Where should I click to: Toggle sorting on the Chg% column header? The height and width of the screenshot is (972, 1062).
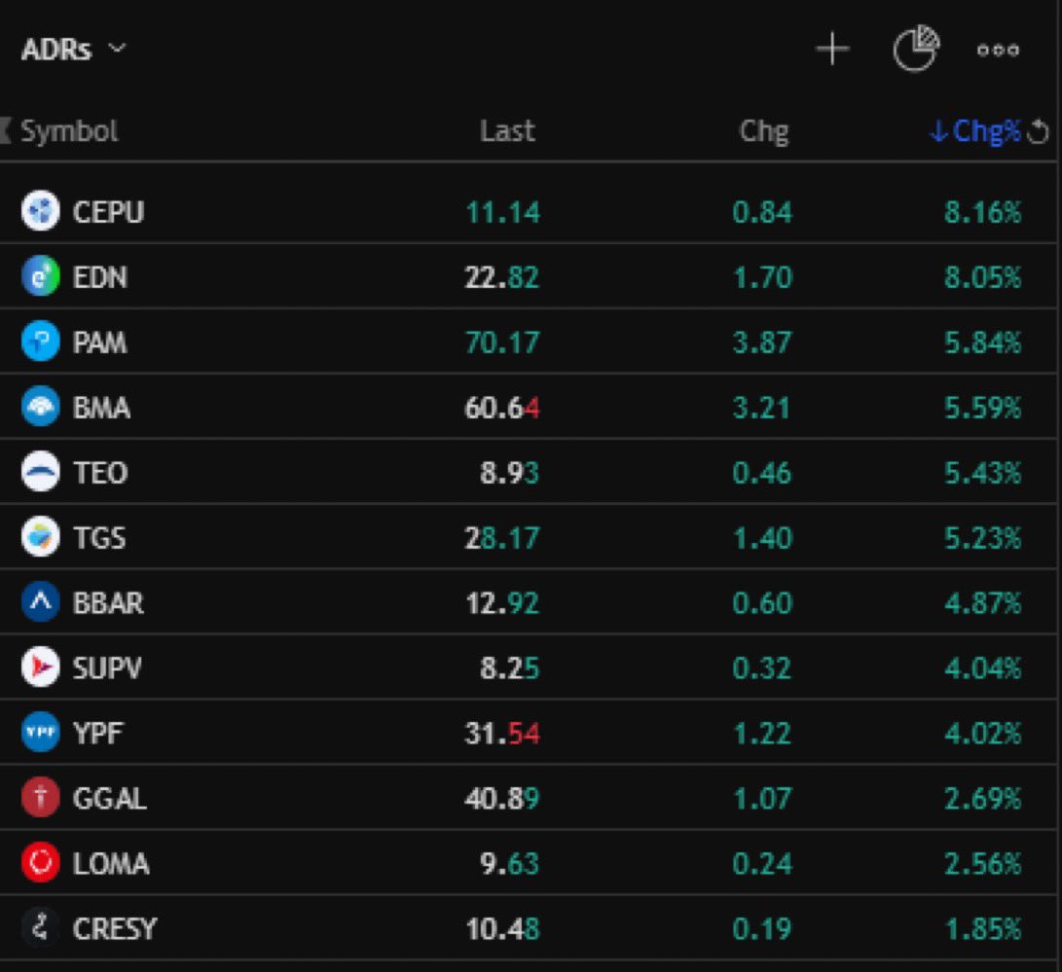(x=975, y=131)
